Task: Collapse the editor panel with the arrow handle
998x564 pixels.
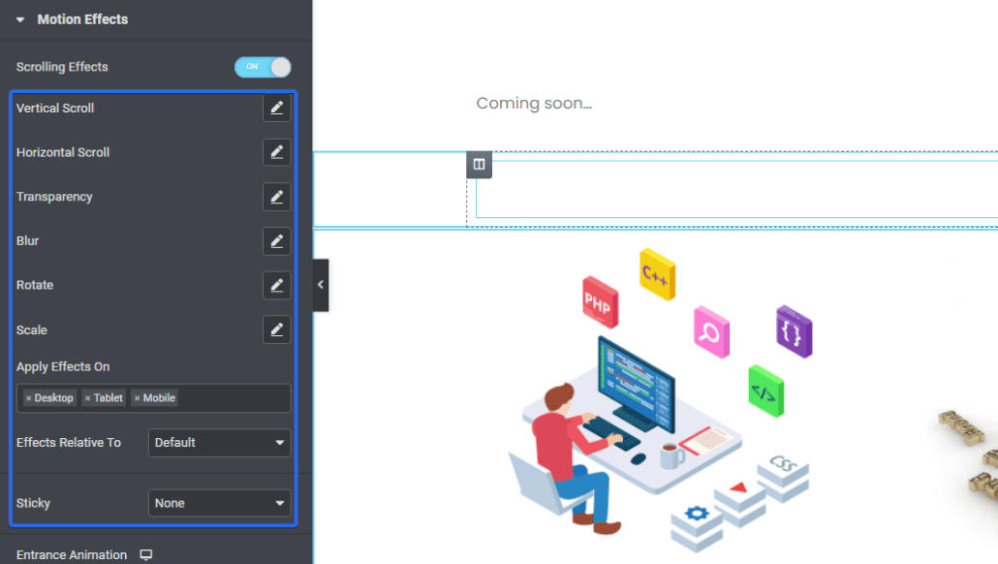Action: [x=321, y=285]
